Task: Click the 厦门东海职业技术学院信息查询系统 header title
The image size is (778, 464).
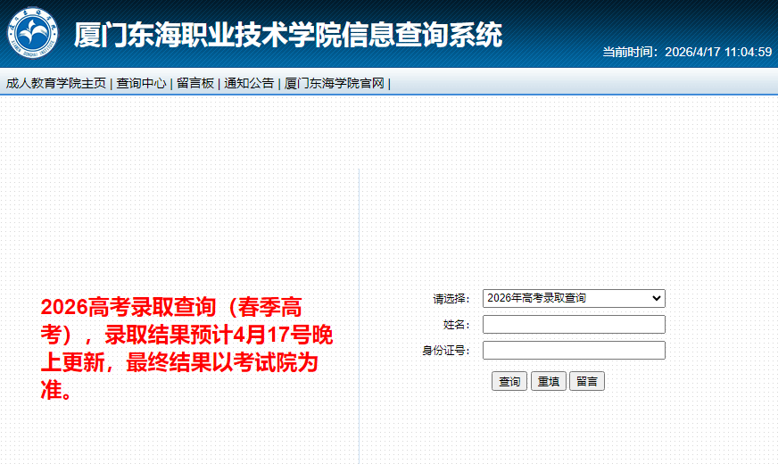Action: coord(287,35)
